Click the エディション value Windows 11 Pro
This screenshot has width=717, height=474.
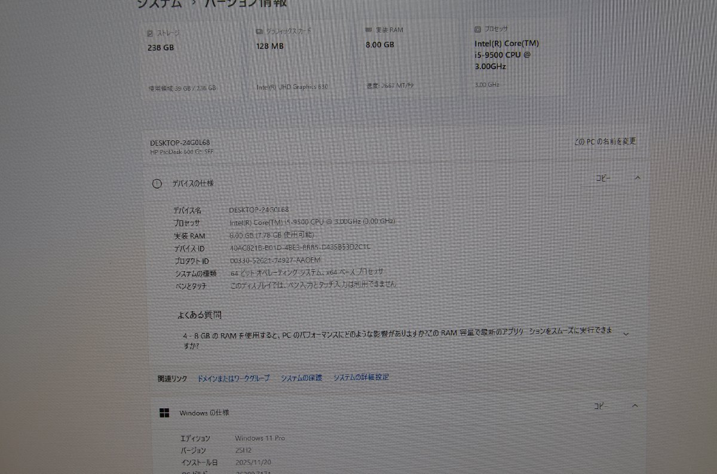click(260, 438)
